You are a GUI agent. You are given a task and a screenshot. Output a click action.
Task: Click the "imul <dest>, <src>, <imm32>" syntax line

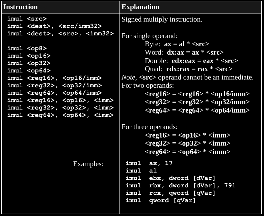tap(60, 34)
